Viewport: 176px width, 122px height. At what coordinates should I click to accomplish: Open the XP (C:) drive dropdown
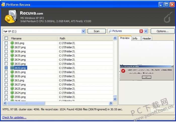coord(83,31)
